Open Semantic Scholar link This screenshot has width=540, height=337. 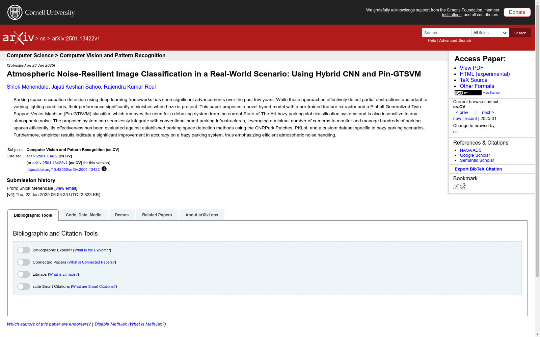pos(477,160)
